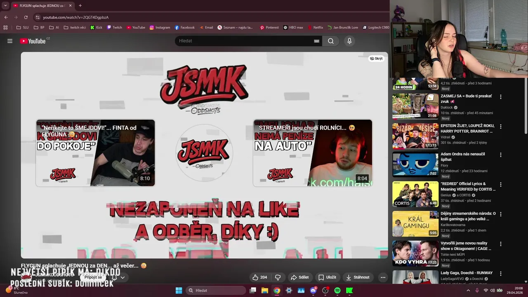The height and width of the screenshot is (297, 528).
Task: Open options menu for EPSTEIN ŽIJE video
Action: point(501,127)
